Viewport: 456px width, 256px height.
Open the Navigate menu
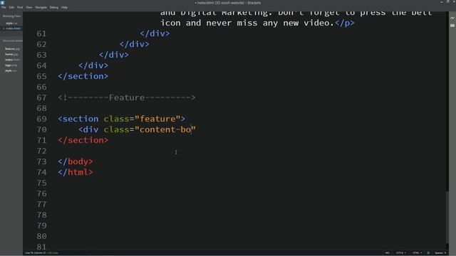pos(41,7)
